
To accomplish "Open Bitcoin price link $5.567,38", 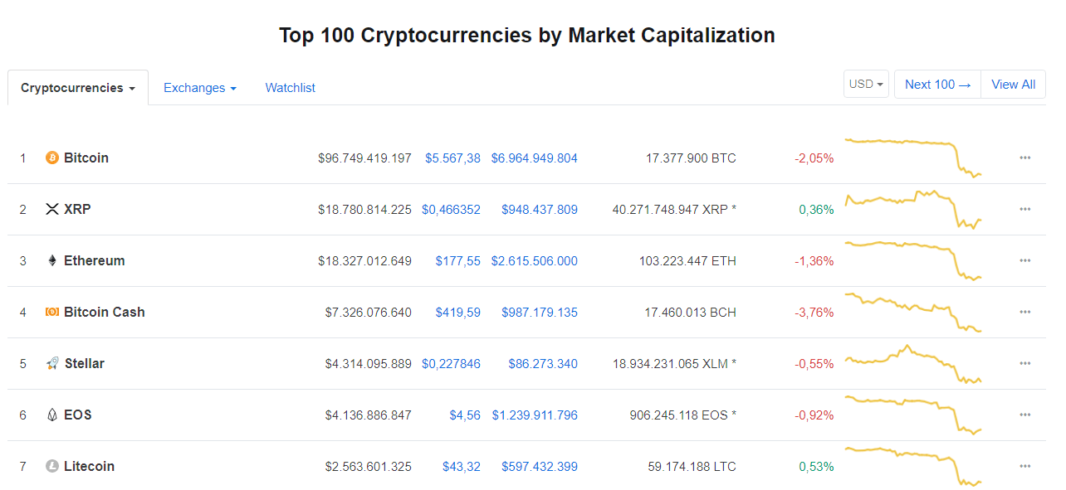I will [x=452, y=158].
